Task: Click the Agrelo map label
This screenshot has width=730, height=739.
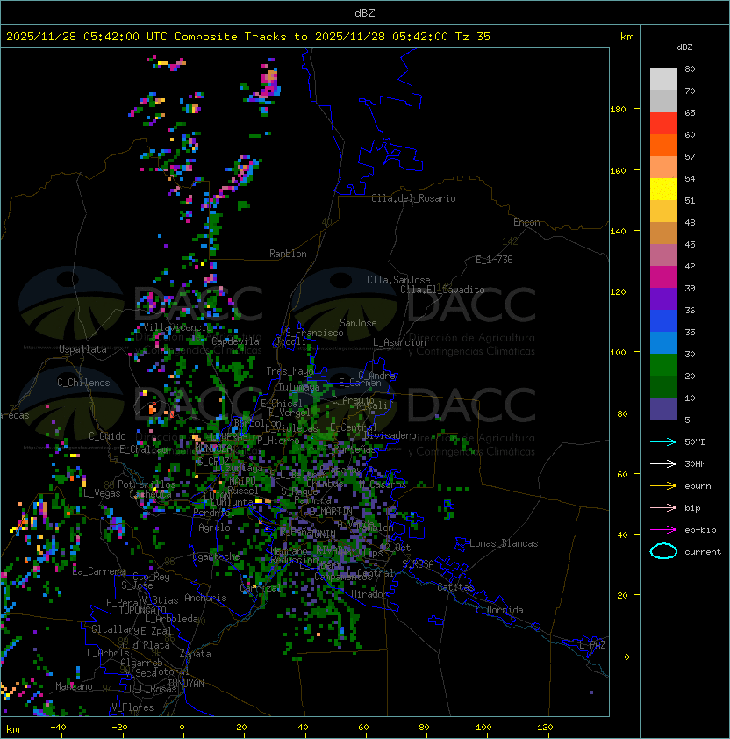Action: [x=214, y=527]
